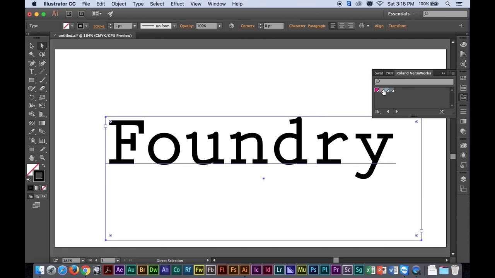Select the Gradient tool
Viewport: 495px width, 278px height.
click(42, 123)
